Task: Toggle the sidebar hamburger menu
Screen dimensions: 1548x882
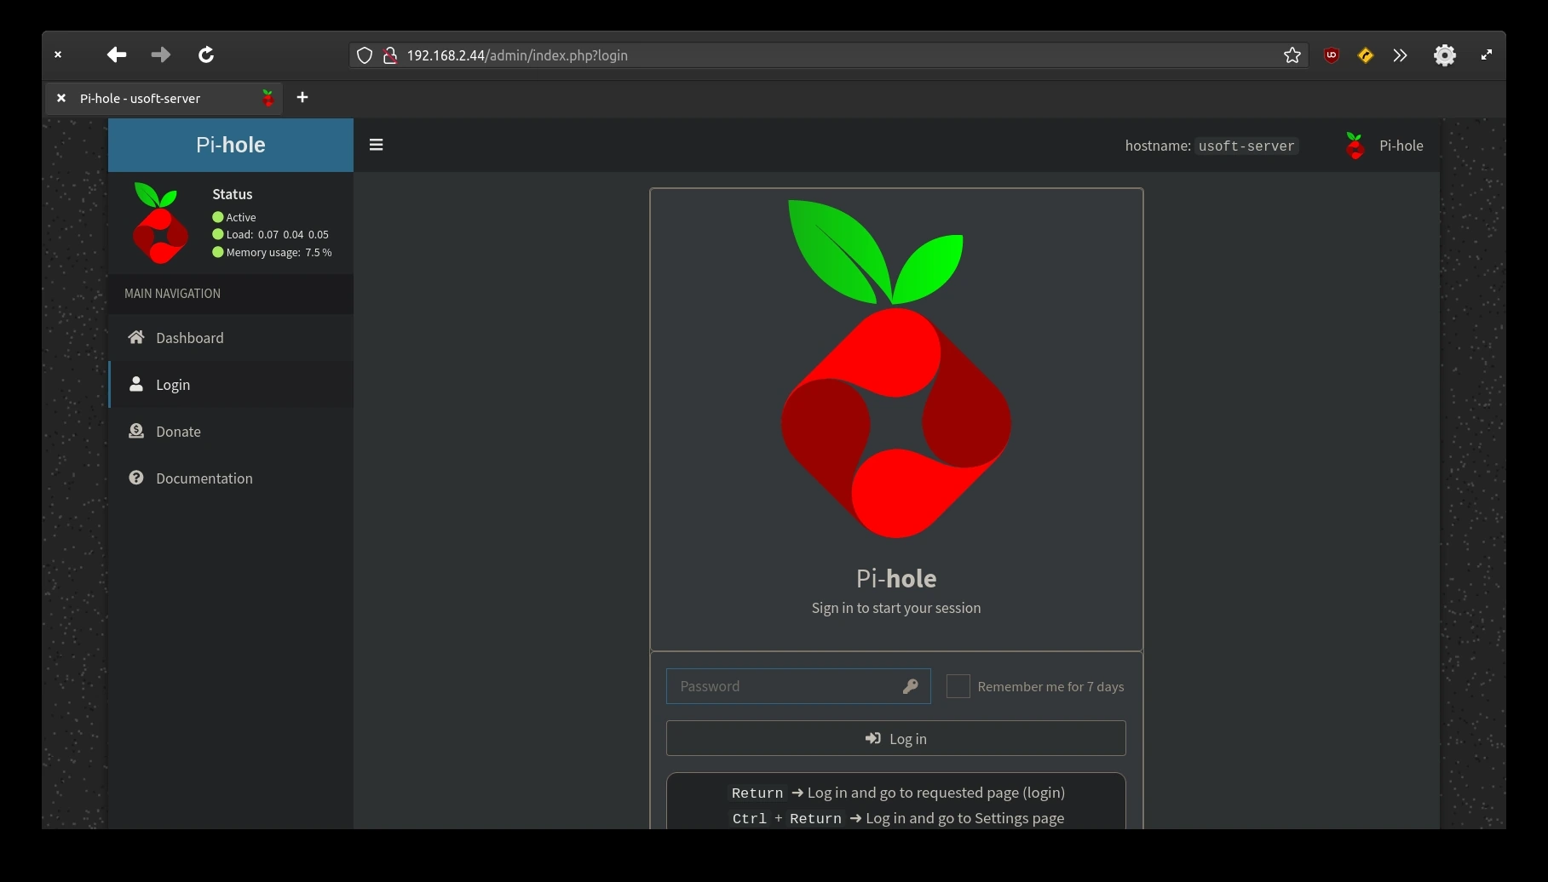Action: pos(376,145)
